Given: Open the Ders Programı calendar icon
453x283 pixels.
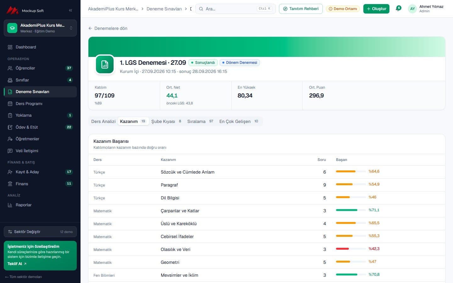Looking at the screenshot, I should [x=10, y=104].
